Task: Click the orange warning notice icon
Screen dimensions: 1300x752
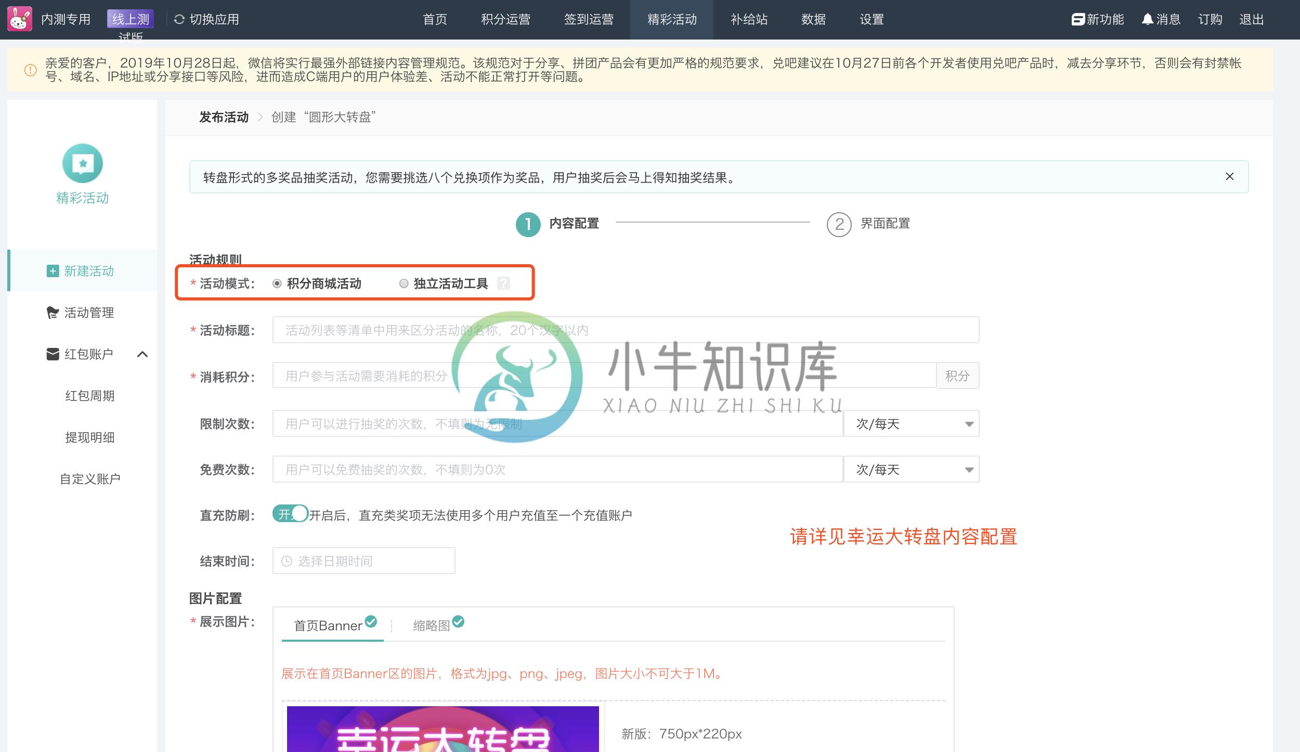Action: 31,70
